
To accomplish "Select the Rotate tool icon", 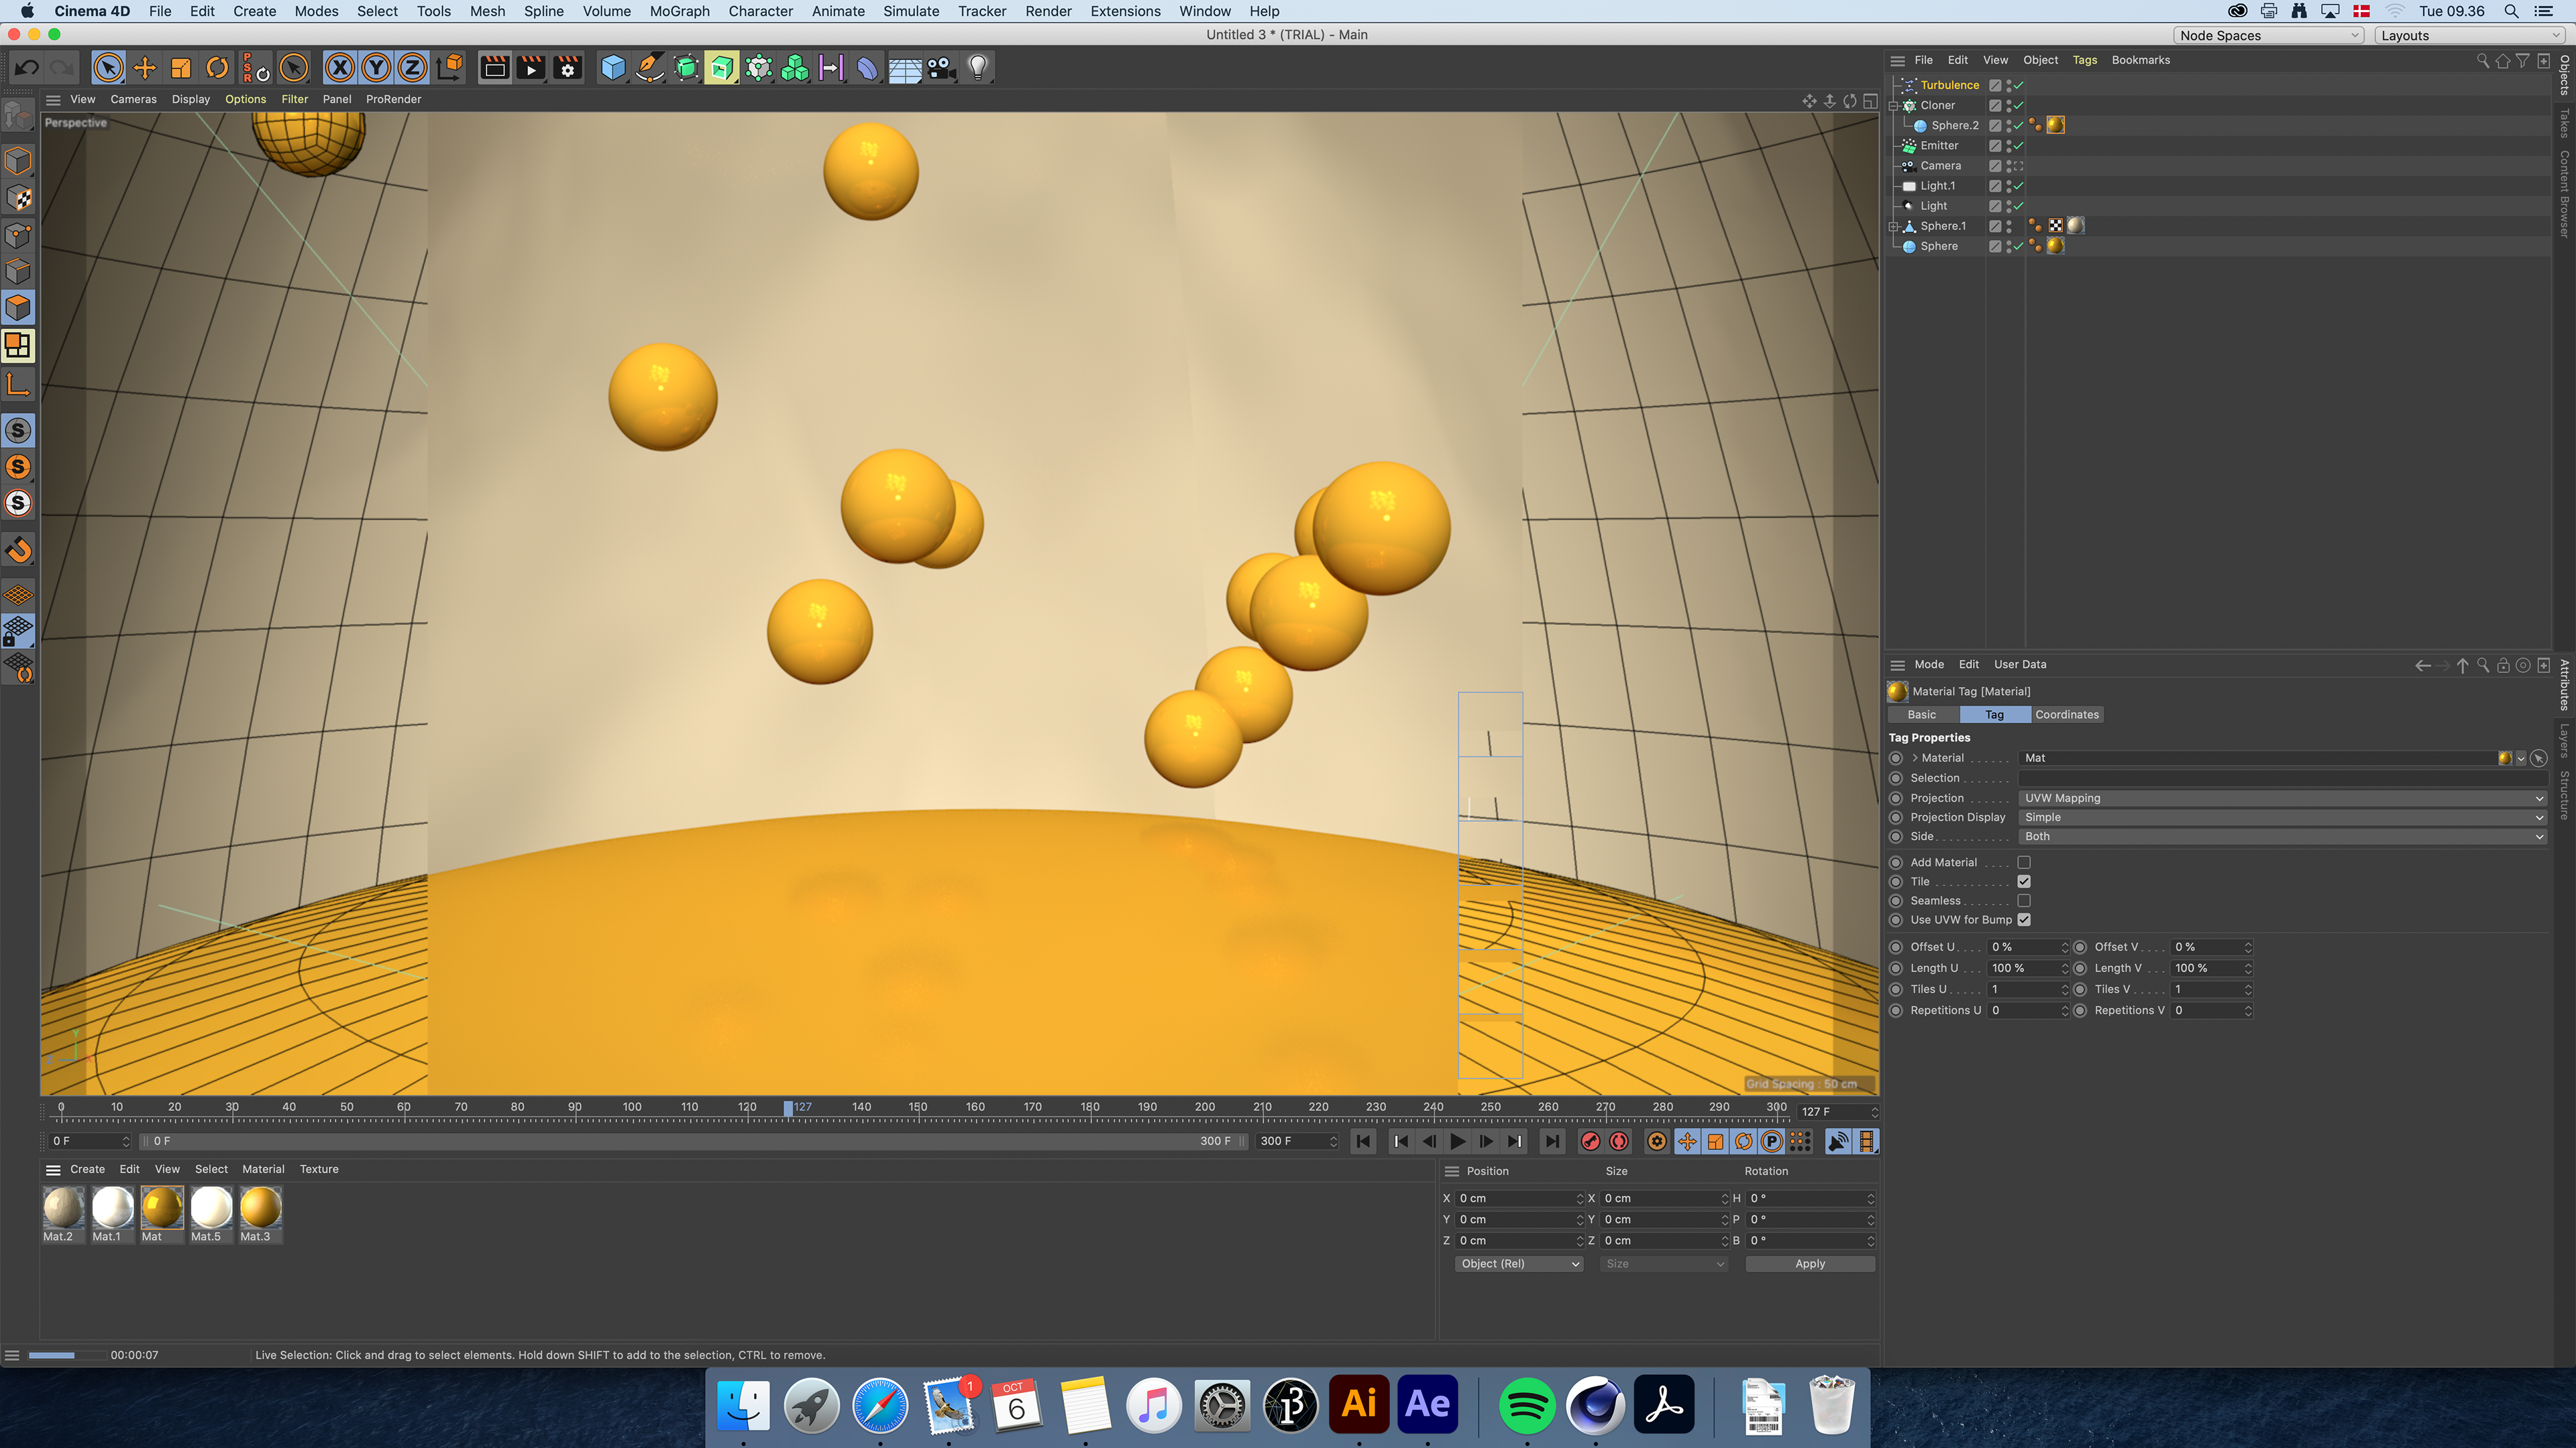I will click(217, 68).
